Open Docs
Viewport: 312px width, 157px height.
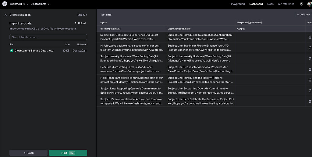(270, 4)
